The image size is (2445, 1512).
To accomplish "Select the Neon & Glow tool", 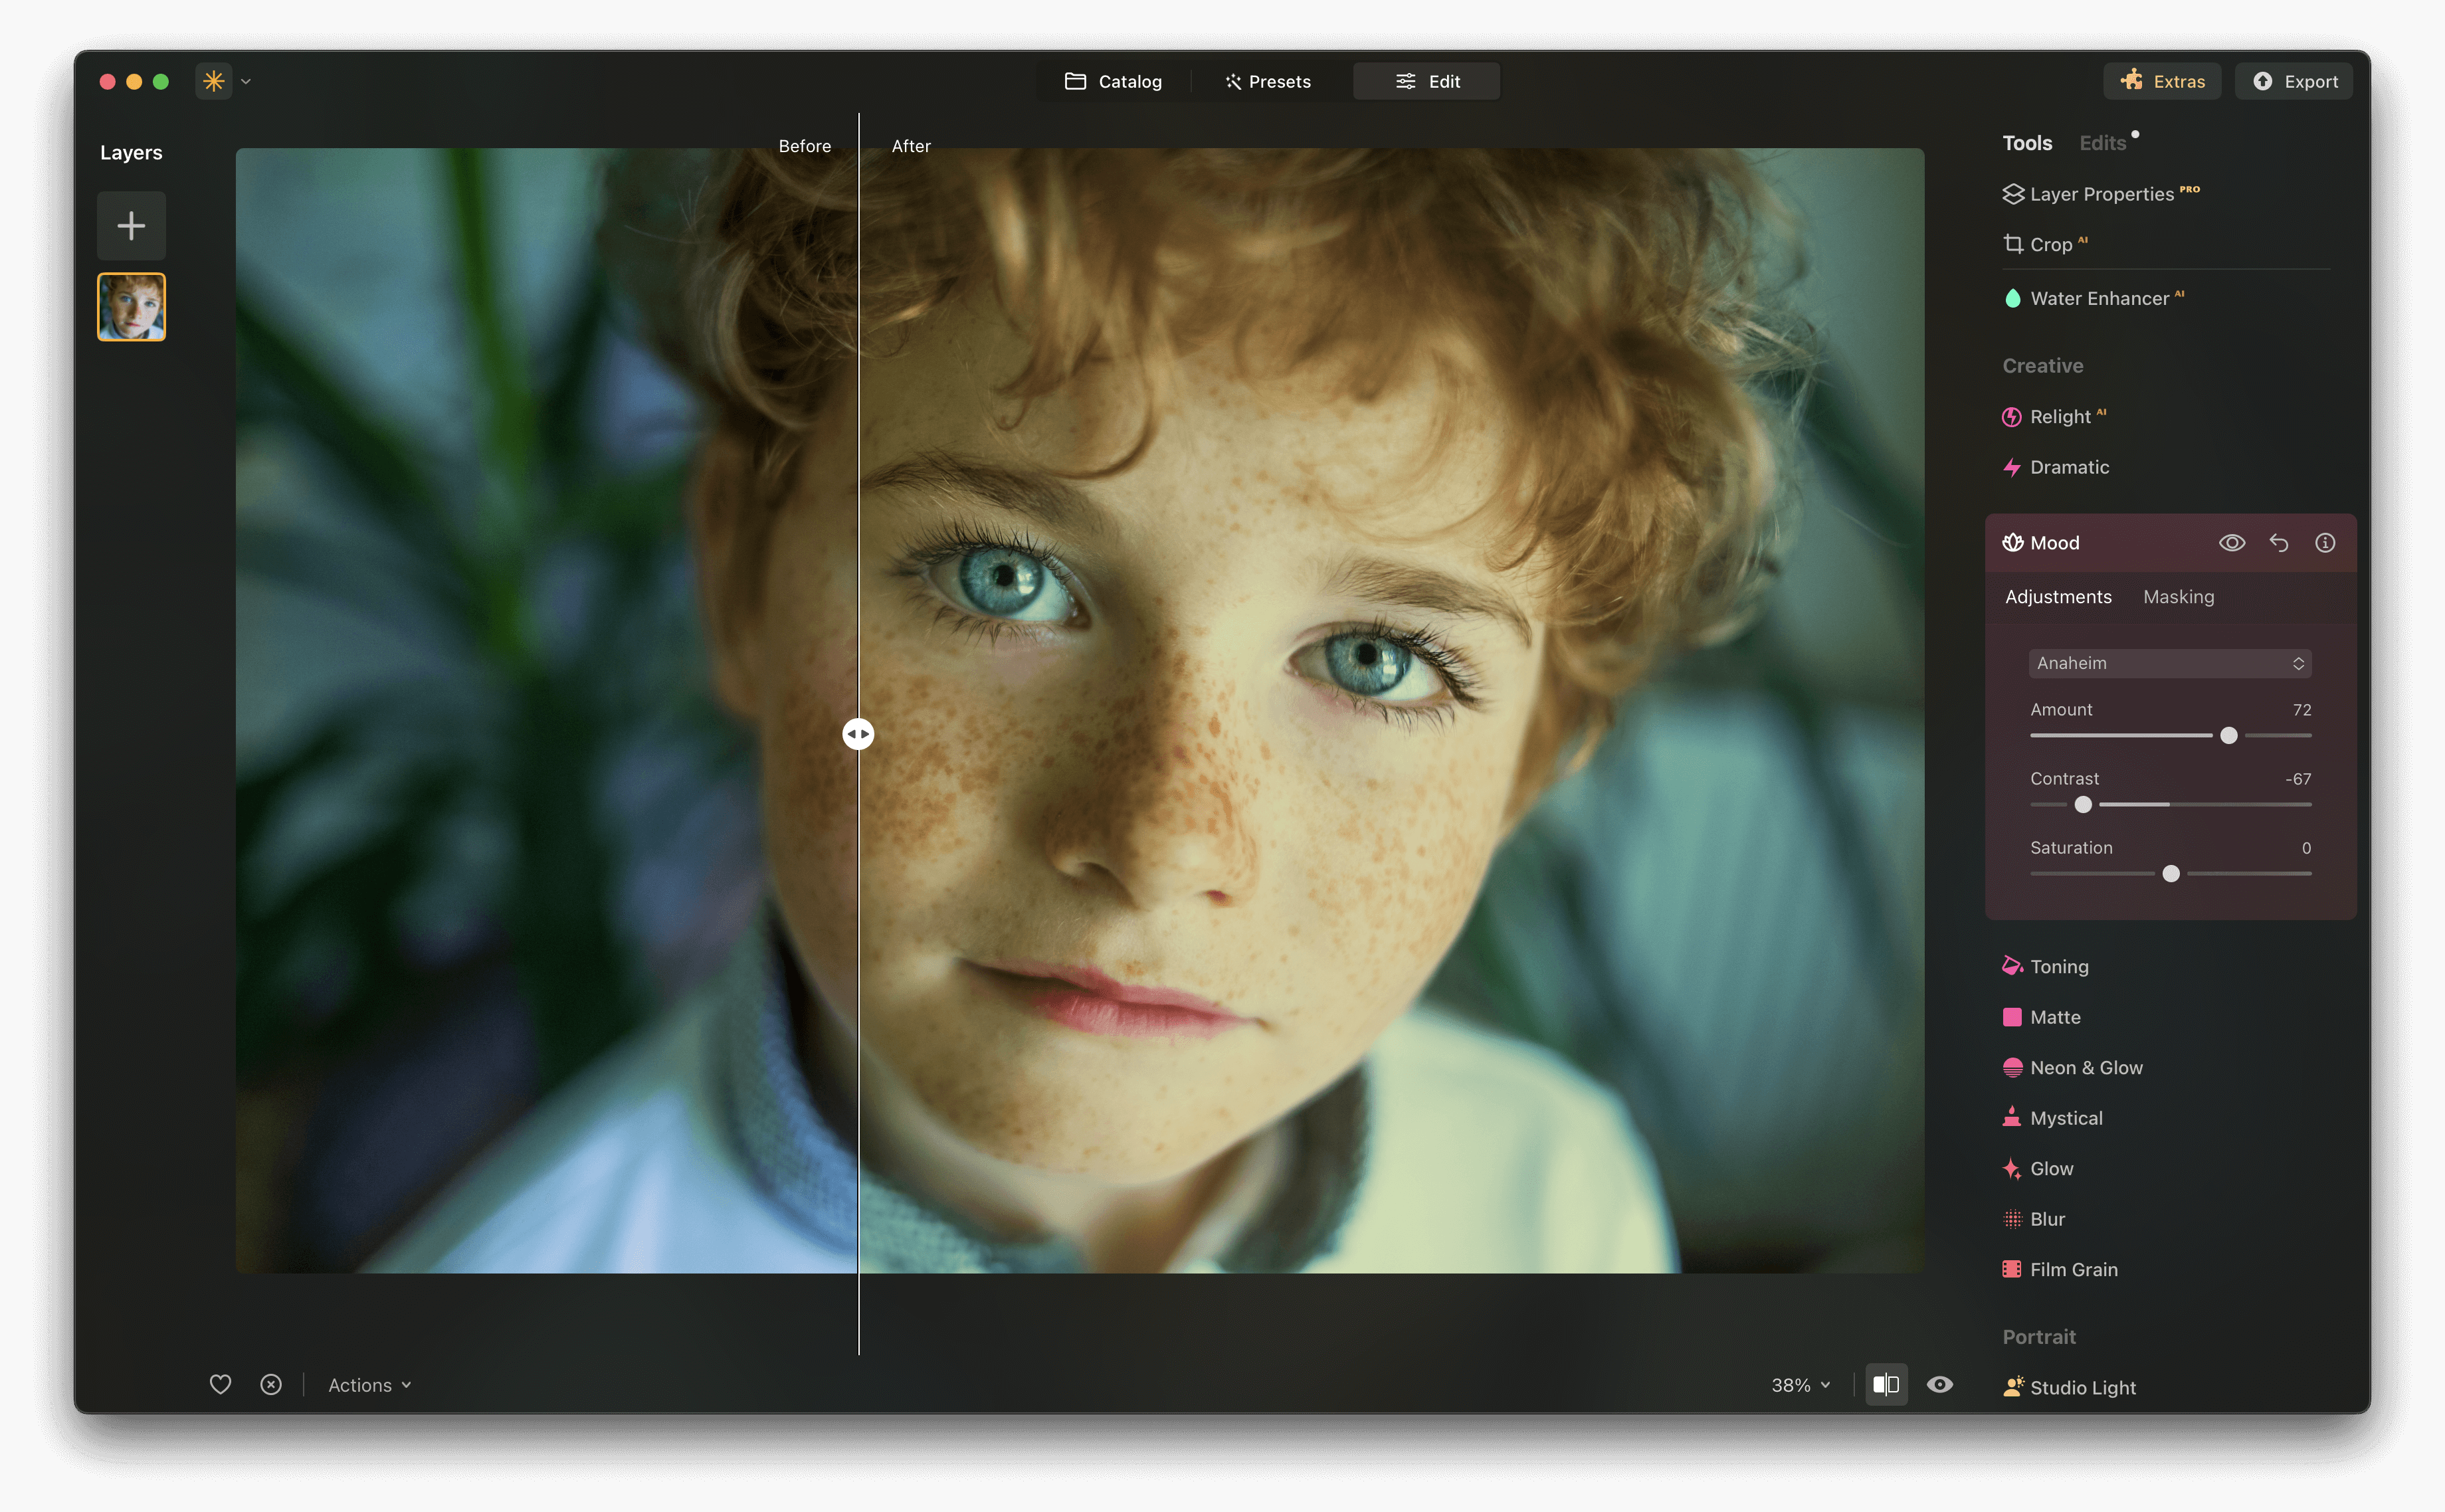I will (2086, 1067).
